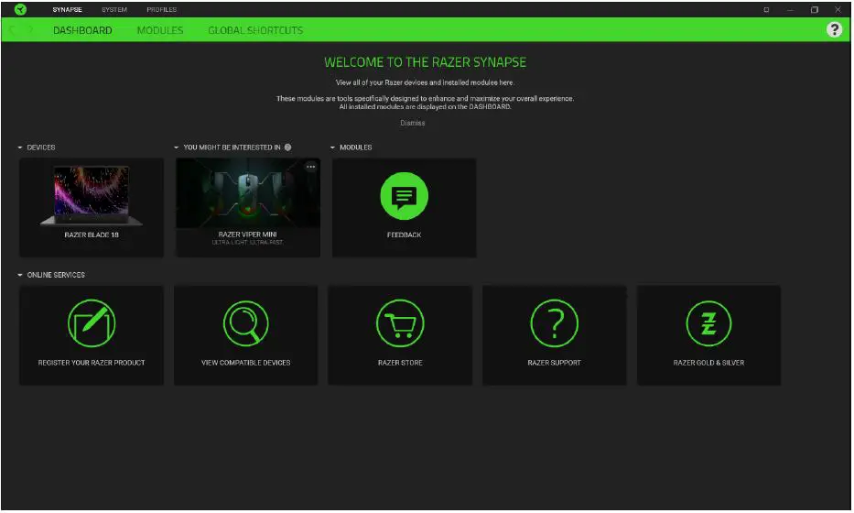This screenshot has width=854, height=513.
Task: Open View Compatible Devices magnifier icon
Action: [245, 323]
